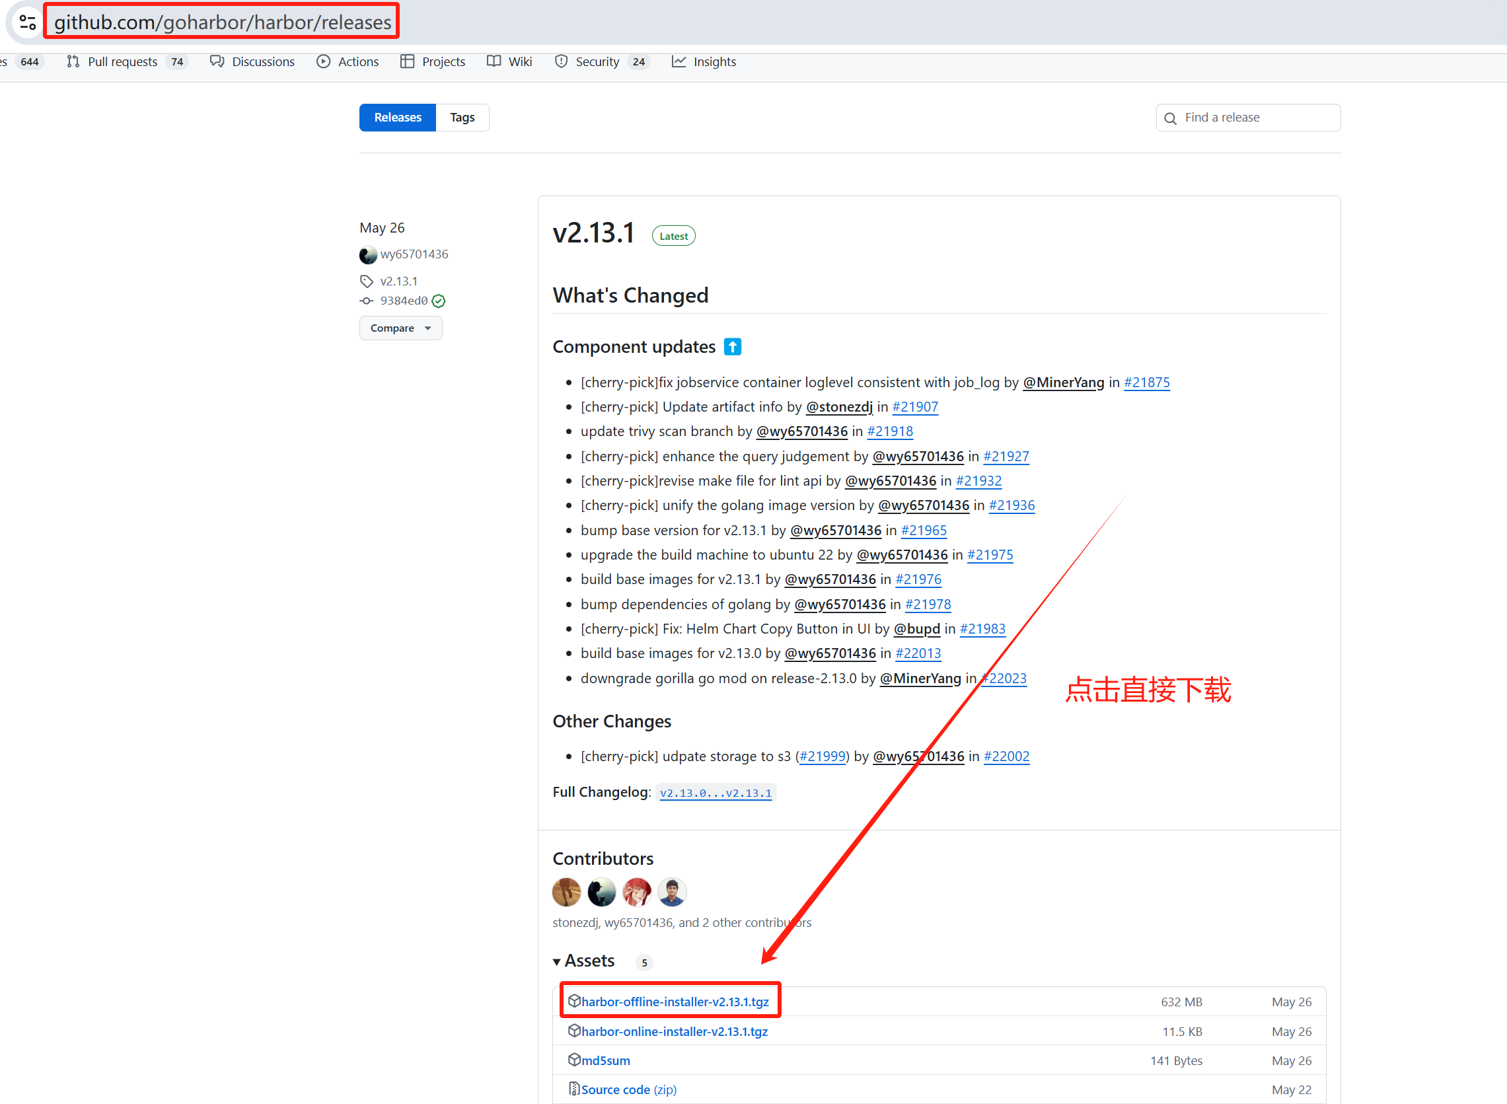Open @stonezdj user profile link
Image resolution: width=1507 pixels, height=1104 pixels.
pyautogui.click(x=839, y=406)
